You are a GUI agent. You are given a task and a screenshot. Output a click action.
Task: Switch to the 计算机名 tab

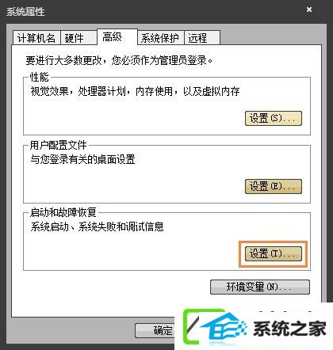pos(36,38)
